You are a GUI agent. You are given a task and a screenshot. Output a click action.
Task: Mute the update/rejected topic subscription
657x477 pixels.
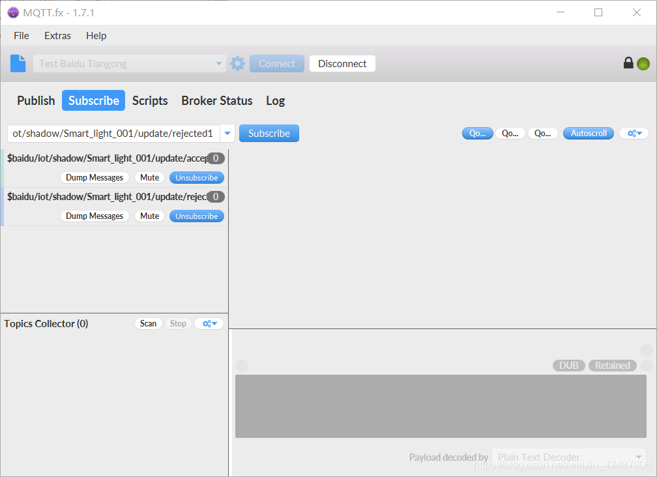(150, 216)
